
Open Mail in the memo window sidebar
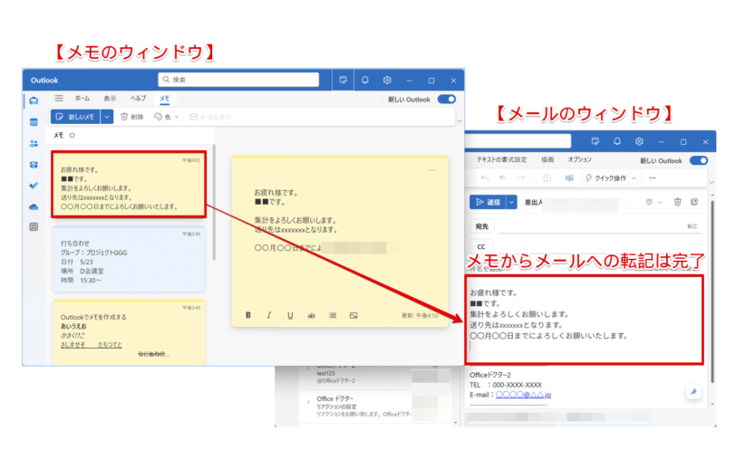click(34, 101)
